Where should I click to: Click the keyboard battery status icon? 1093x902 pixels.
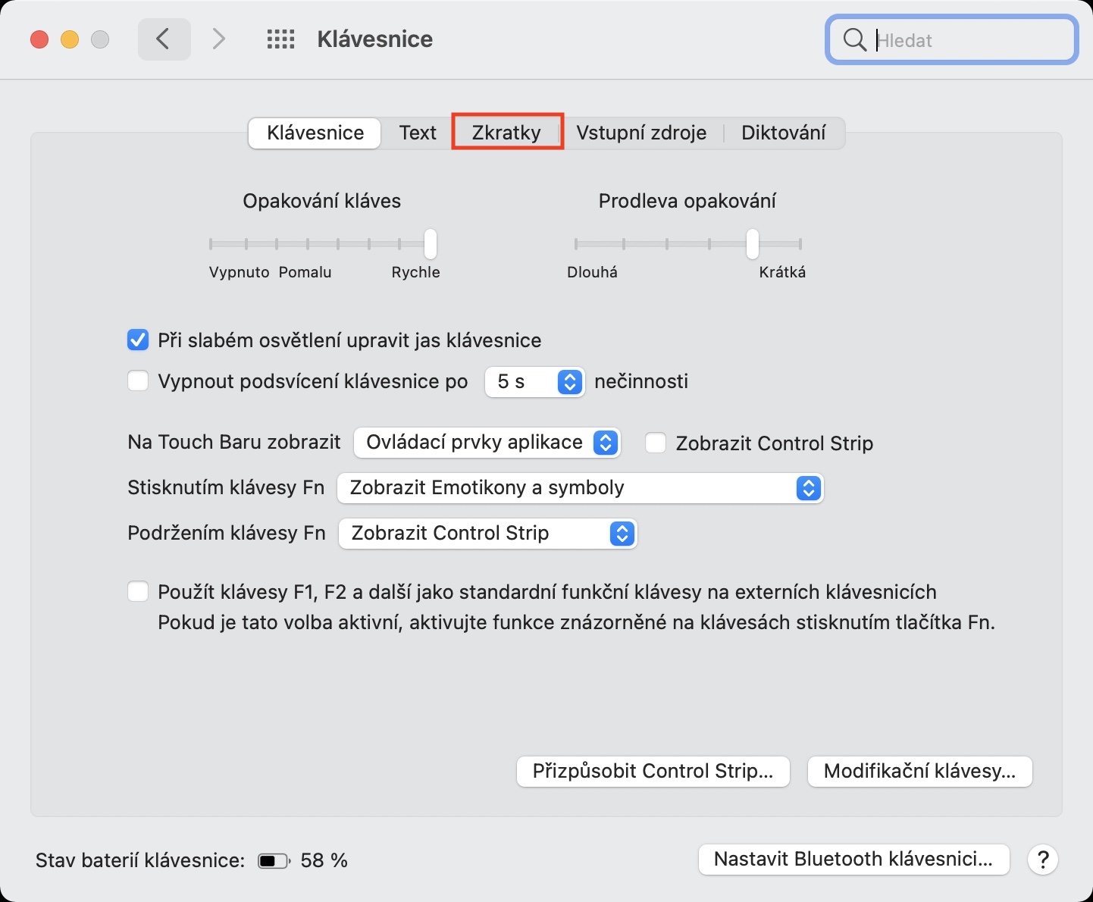273,861
